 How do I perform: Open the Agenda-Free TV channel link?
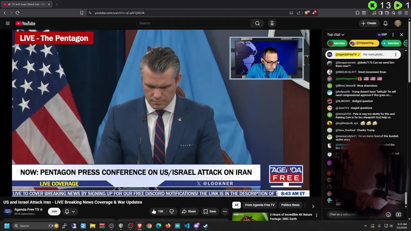point(27,210)
